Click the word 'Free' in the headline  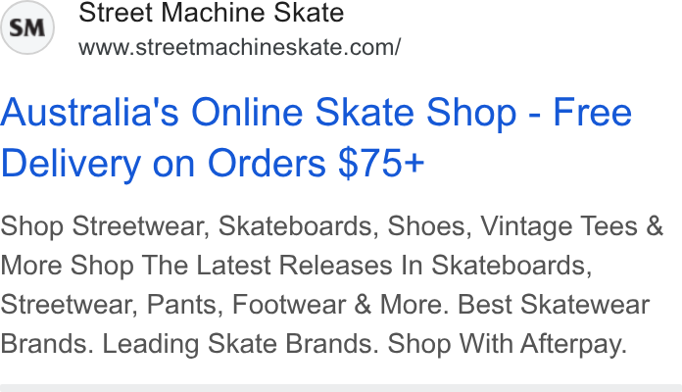point(592,113)
